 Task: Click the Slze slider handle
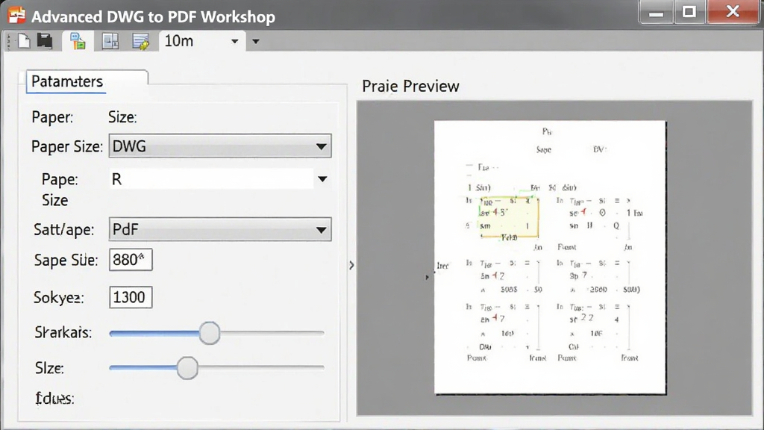coord(187,367)
